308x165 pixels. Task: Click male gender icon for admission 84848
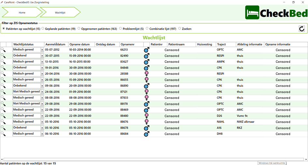(x=147, y=68)
